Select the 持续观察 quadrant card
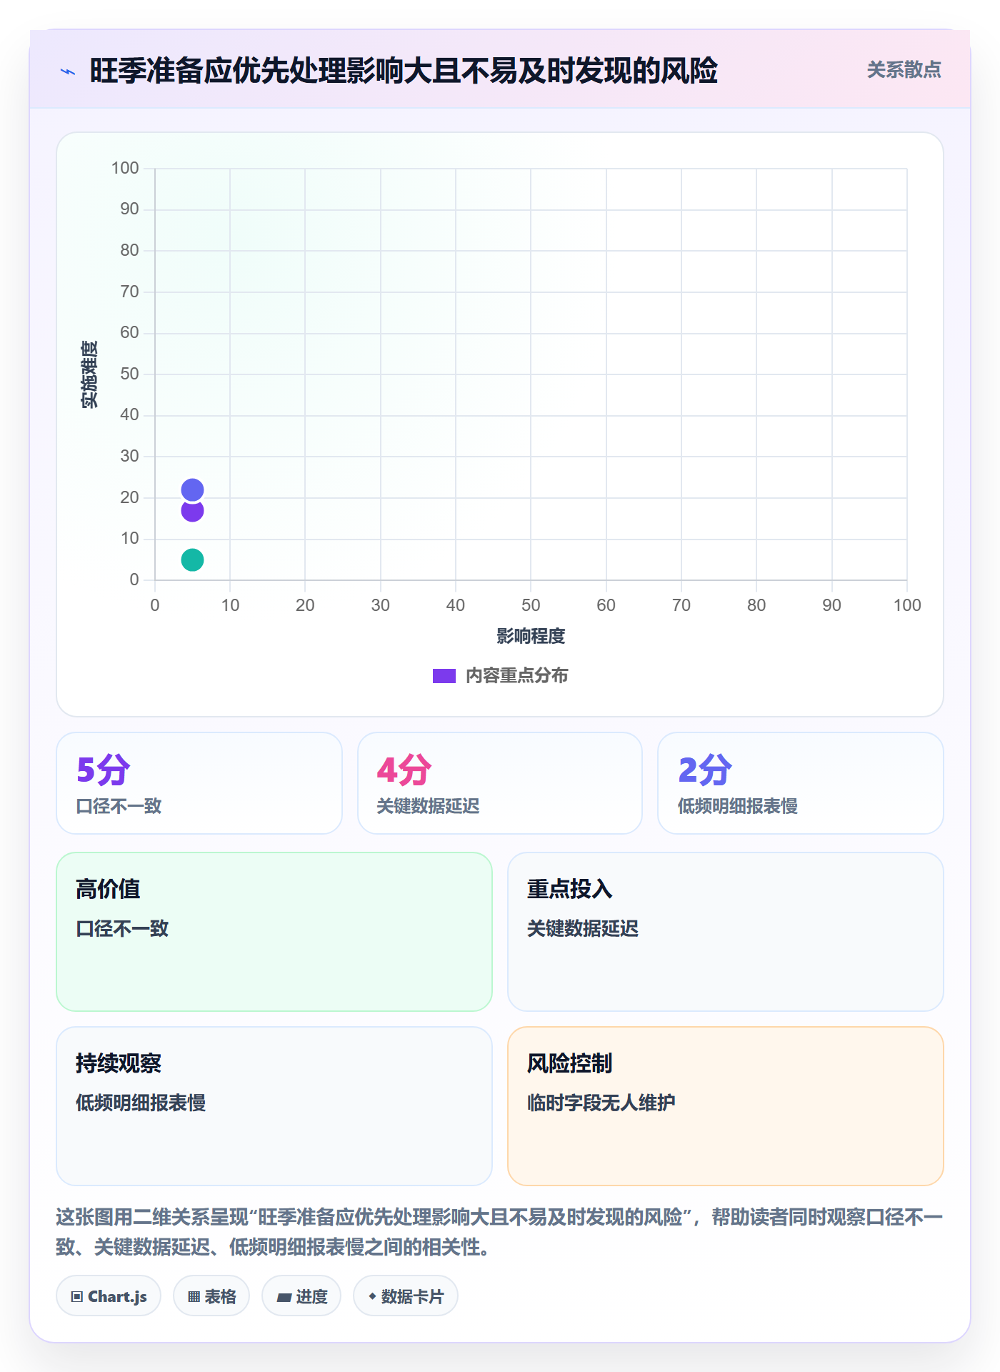Viewport: 1000px width, 1372px height. [274, 1106]
